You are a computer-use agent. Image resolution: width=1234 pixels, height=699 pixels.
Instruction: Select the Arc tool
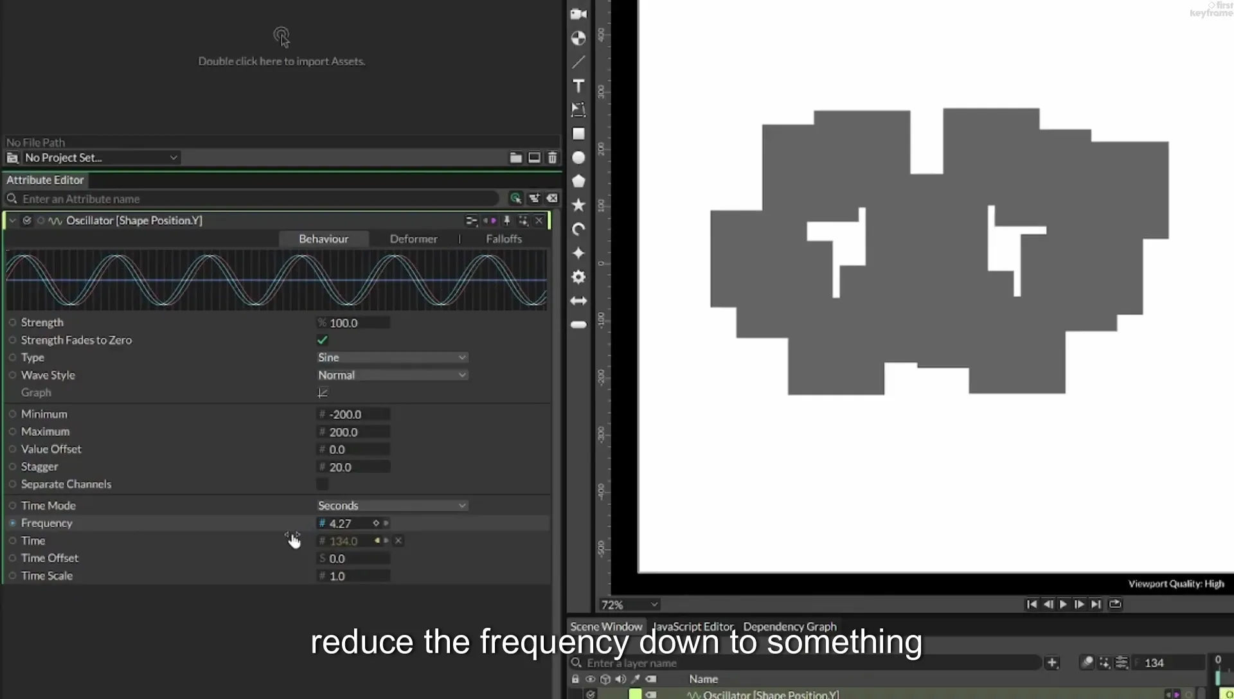578,229
